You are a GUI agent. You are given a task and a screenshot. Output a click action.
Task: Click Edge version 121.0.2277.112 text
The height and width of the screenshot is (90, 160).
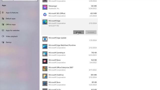[x=54, y=26]
